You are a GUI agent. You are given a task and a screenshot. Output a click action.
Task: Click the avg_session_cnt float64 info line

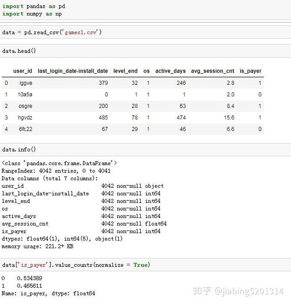click(x=84, y=224)
